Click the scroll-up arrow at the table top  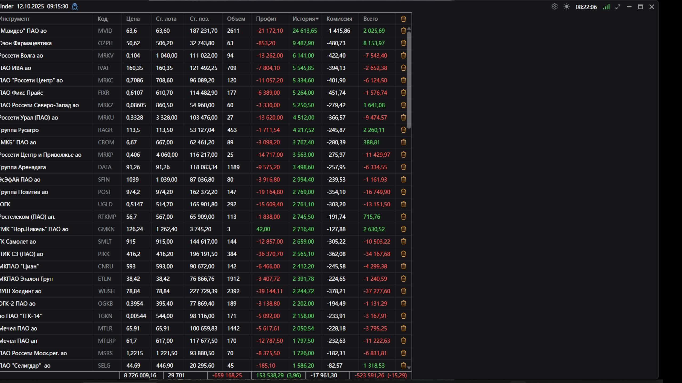tap(409, 28)
